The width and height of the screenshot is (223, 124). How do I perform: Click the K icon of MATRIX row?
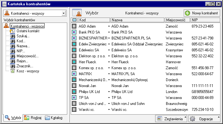click(74, 74)
